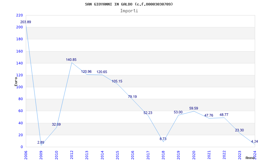Click the 'Anno' x-axis title
The width and height of the screenshot is (258, 161).
tap(250, 158)
